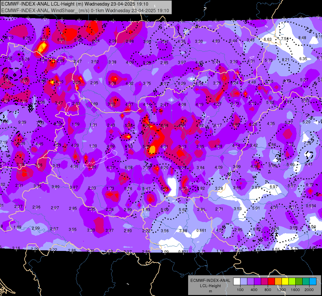322x296 pixels.
Task: Click the red legend swatch
Action: click(271, 282)
